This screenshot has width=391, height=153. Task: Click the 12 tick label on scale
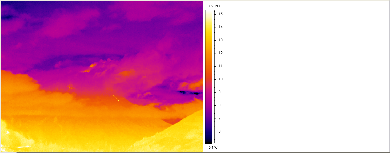(x=221, y=53)
